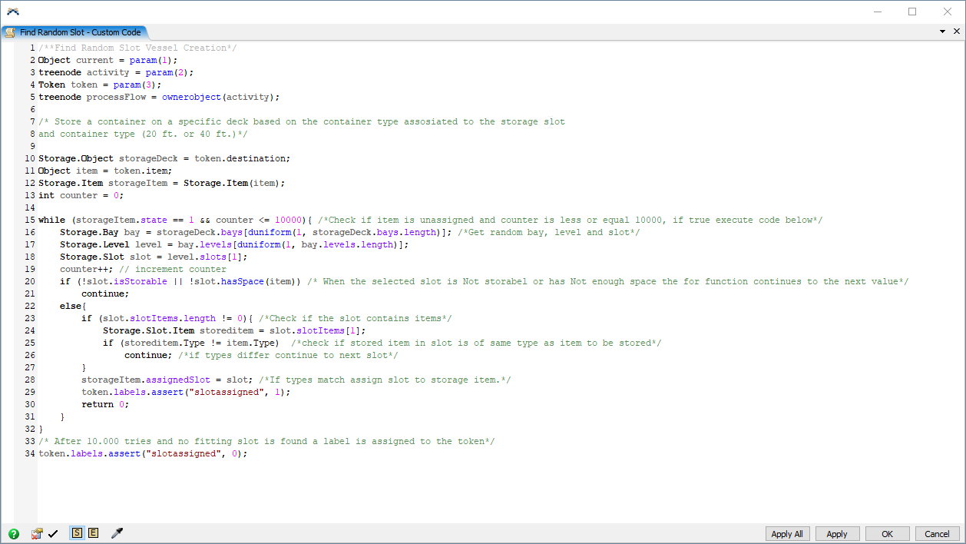Viewport: 966px width, 544px height.
Task: Click the Cancel button
Action: [937, 534]
